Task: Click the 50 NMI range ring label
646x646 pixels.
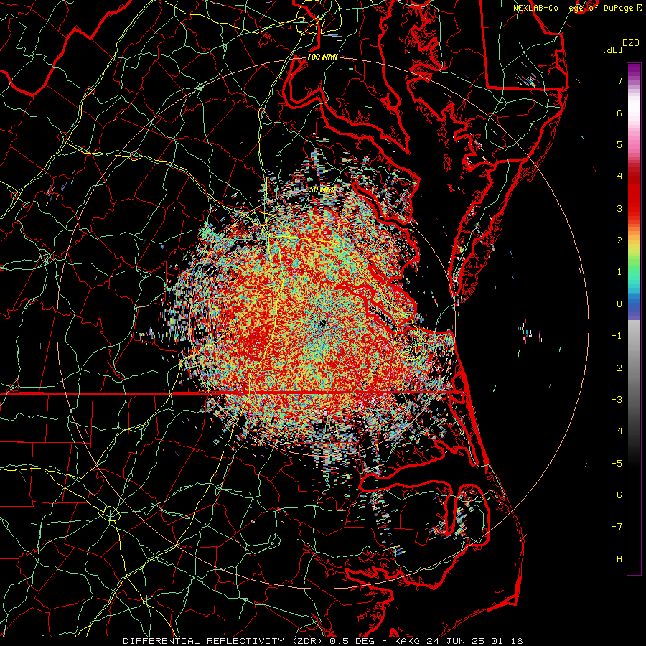Action: (322, 190)
